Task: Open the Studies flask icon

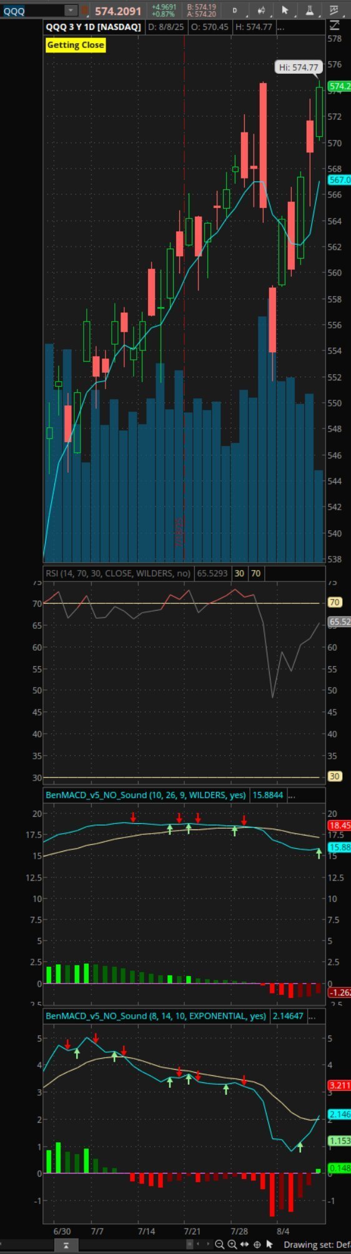Action: click(310, 11)
